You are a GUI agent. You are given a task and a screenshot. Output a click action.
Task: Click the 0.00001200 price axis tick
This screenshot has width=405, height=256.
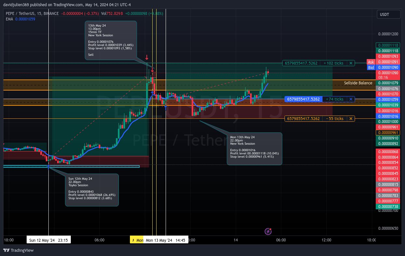(388, 34)
